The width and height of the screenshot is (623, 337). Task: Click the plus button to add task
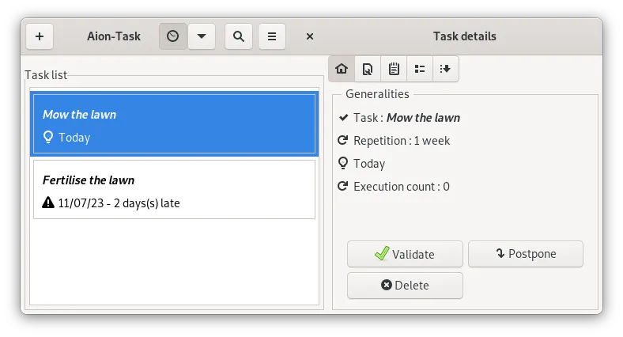click(40, 36)
